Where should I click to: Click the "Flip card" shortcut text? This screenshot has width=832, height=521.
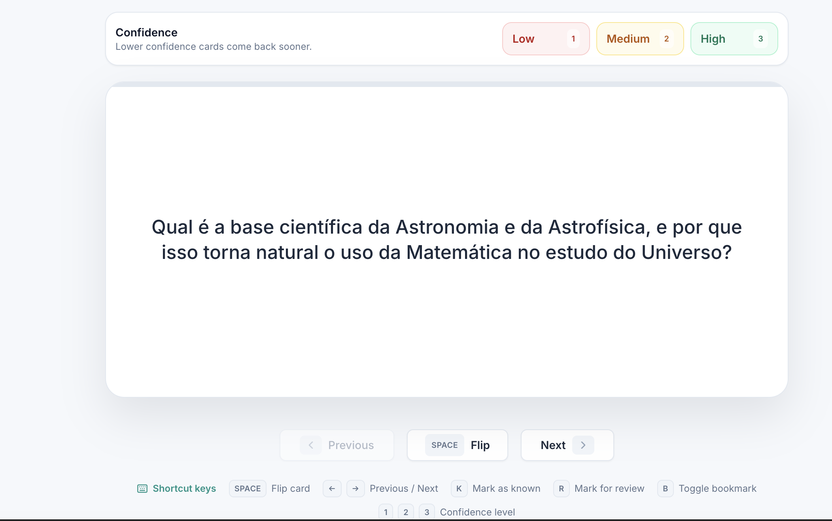(291, 489)
